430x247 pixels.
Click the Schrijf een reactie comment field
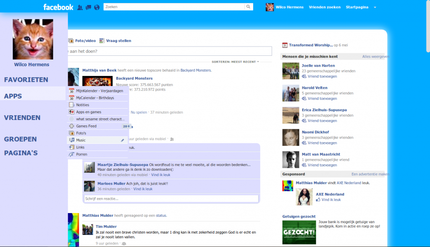click(171, 198)
